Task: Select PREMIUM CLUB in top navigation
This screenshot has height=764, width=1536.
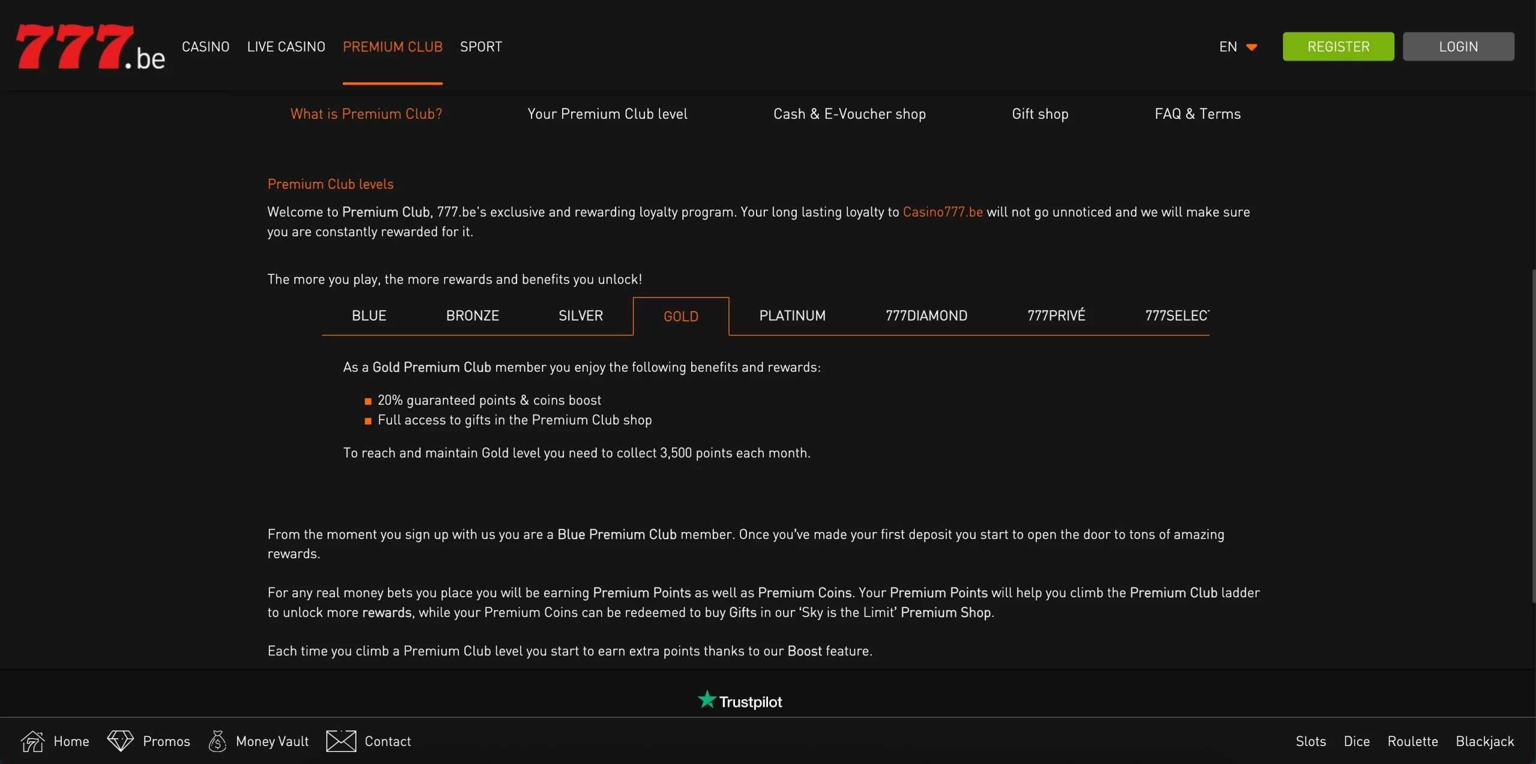Action: [x=392, y=47]
